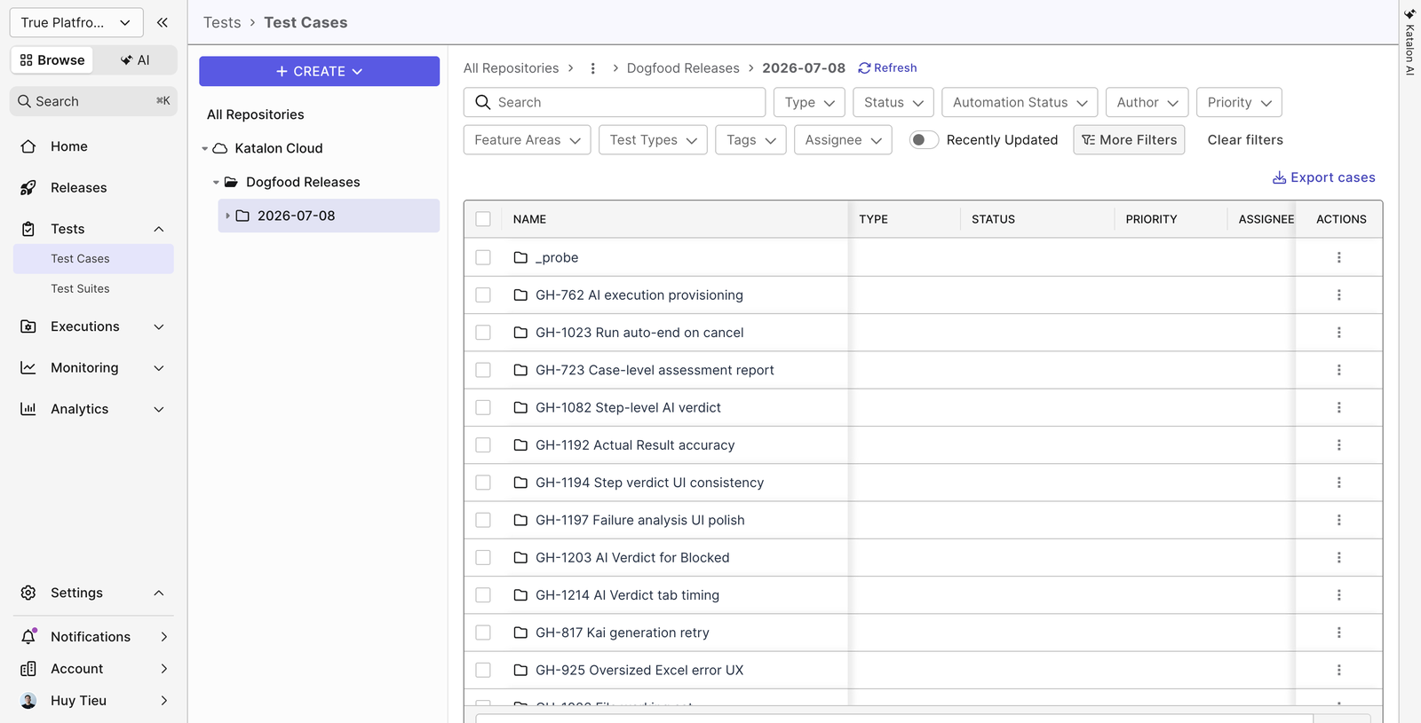Click the Account building icon

coord(28,669)
